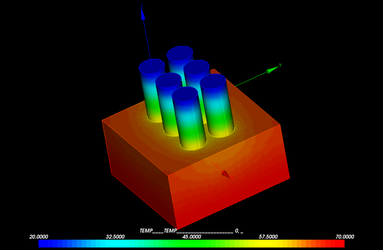The width and height of the screenshot is (383, 250).
Task: Click the red X axis arrowhead
Action: tap(226, 174)
